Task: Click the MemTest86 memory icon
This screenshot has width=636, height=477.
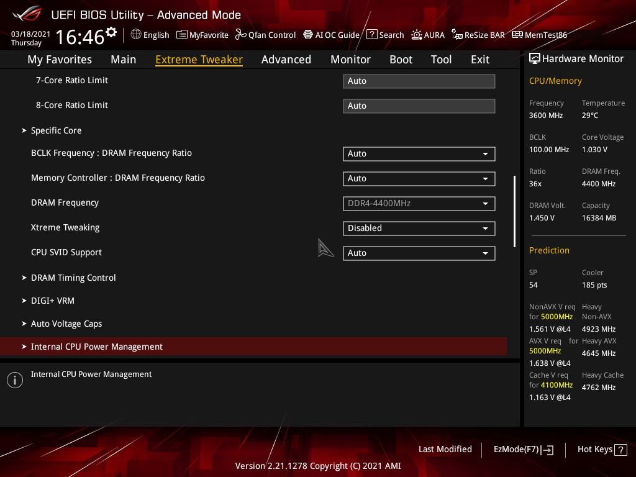Action: (517, 35)
